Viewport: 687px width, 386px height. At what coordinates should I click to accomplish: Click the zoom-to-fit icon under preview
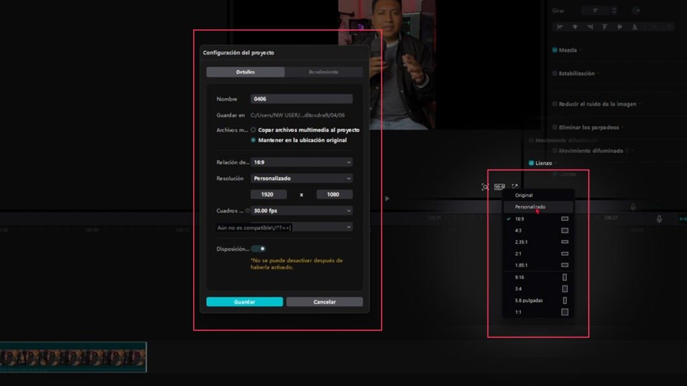(x=485, y=187)
